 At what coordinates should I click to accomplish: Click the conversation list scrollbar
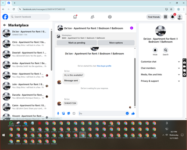pyautogui.click(x=51, y=51)
